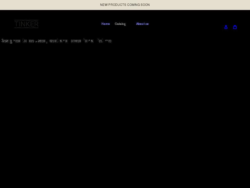Click the 'New products coming soon' announcement
250x188 pixels.
coord(125,5)
